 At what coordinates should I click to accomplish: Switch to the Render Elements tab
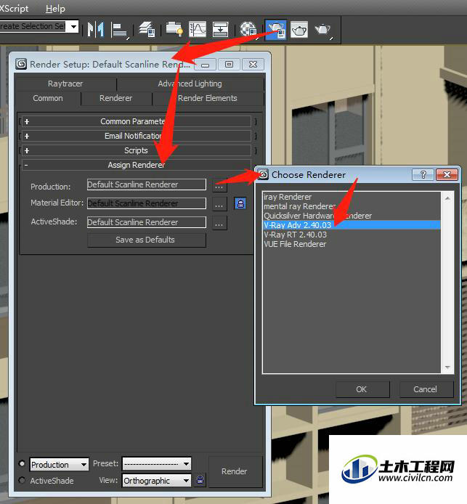pos(208,98)
